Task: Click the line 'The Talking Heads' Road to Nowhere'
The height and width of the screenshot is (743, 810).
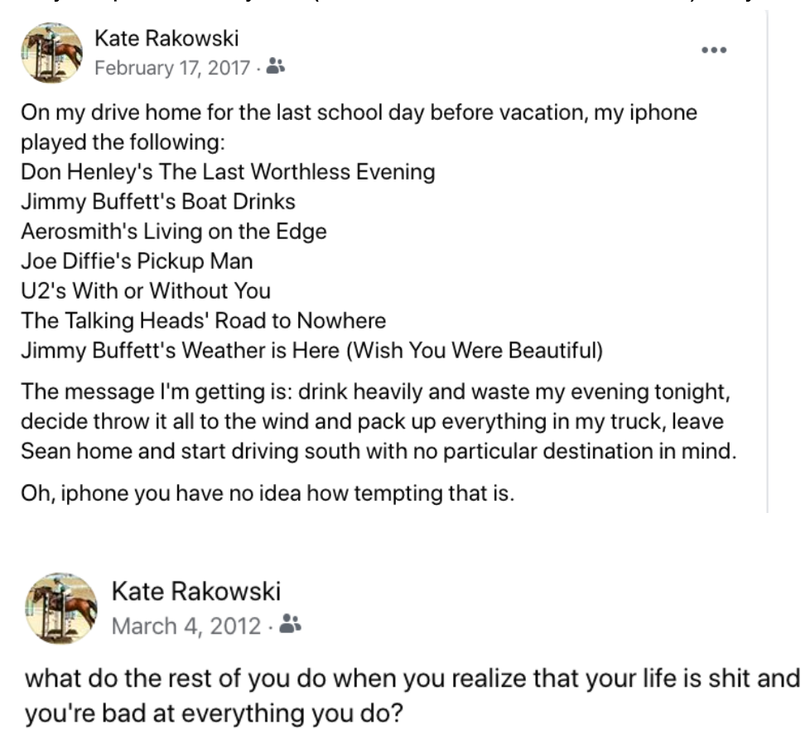Action: 204,321
